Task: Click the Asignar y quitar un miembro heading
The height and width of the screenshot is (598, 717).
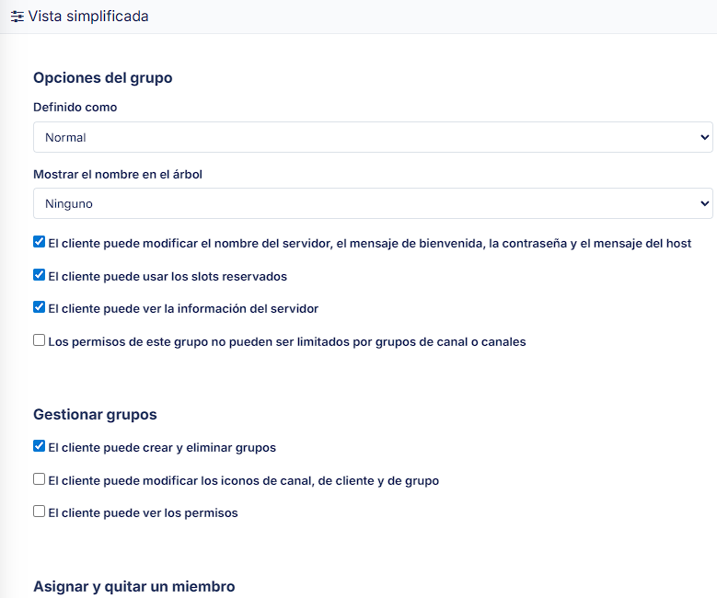Action: [133, 586]
